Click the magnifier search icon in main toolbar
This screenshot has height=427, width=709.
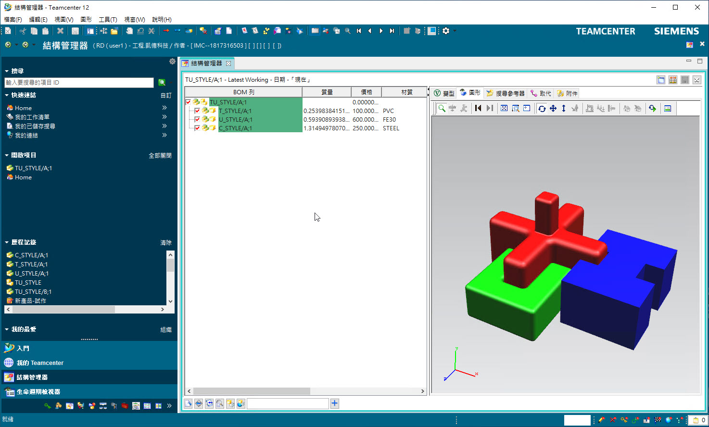click(348, 31)
